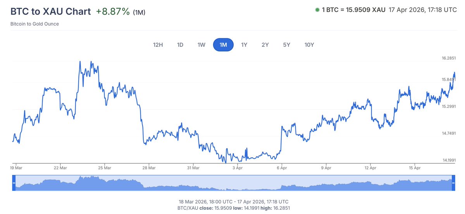
Task: Show the 1Y chart range
Action: click(244, 45)
